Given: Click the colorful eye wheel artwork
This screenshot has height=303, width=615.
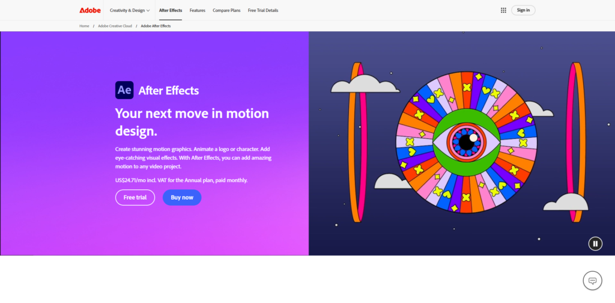Looking at the screenshot, I should (x=466, y=142).
